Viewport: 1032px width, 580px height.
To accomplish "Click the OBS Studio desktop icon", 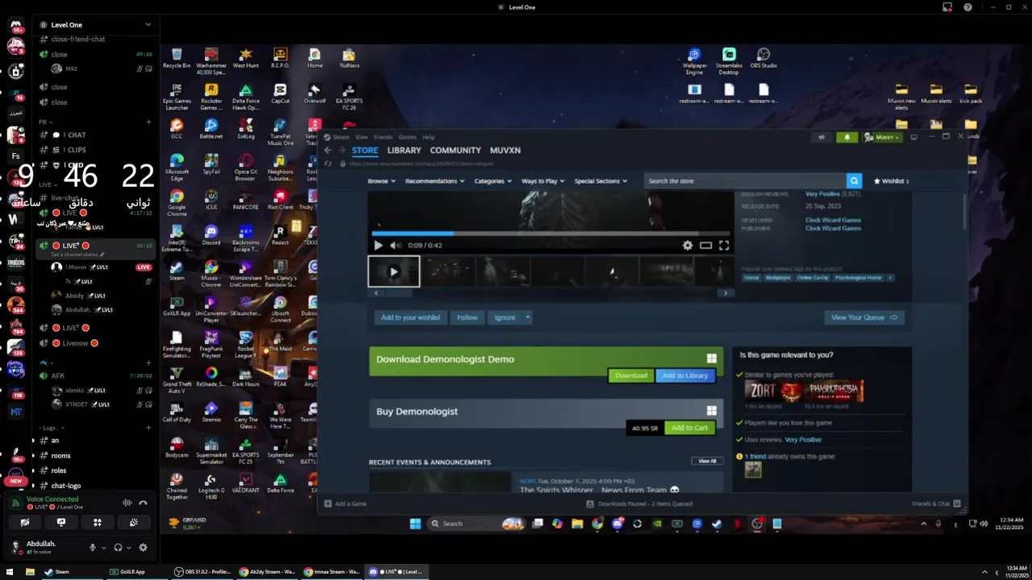I will [x=764, y=58].
